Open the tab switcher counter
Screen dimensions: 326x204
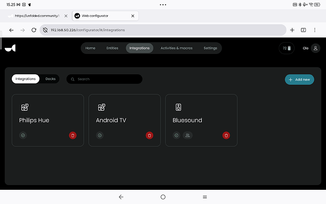[303, 30]
